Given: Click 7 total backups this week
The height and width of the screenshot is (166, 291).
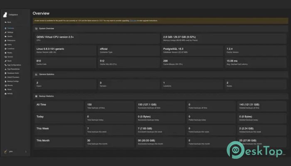Looking at the screenshot, I should pos(110,130).
